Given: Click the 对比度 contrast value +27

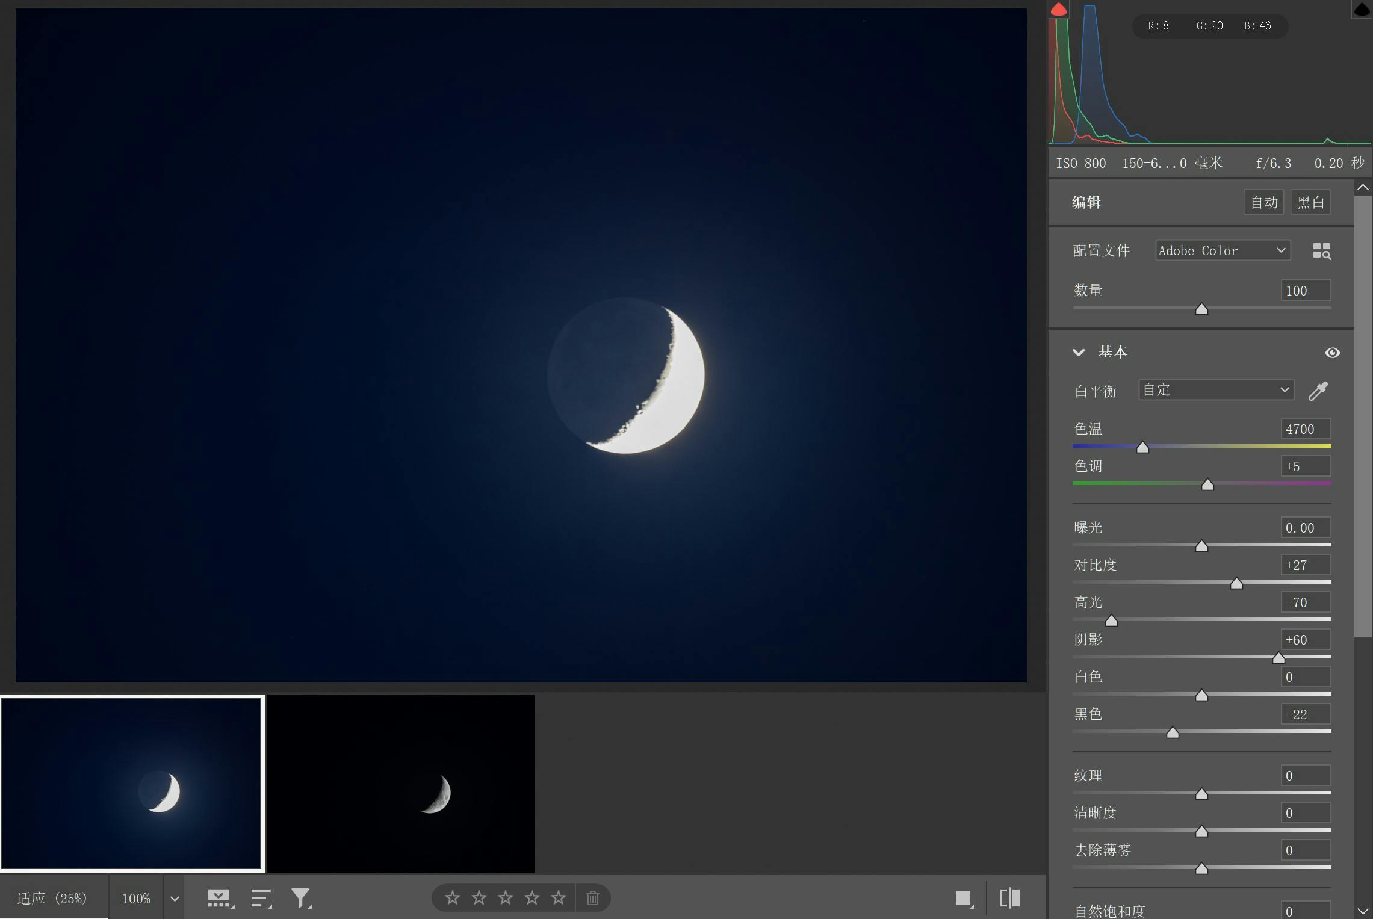Looking at the screenshot, I should [1305, 565].
